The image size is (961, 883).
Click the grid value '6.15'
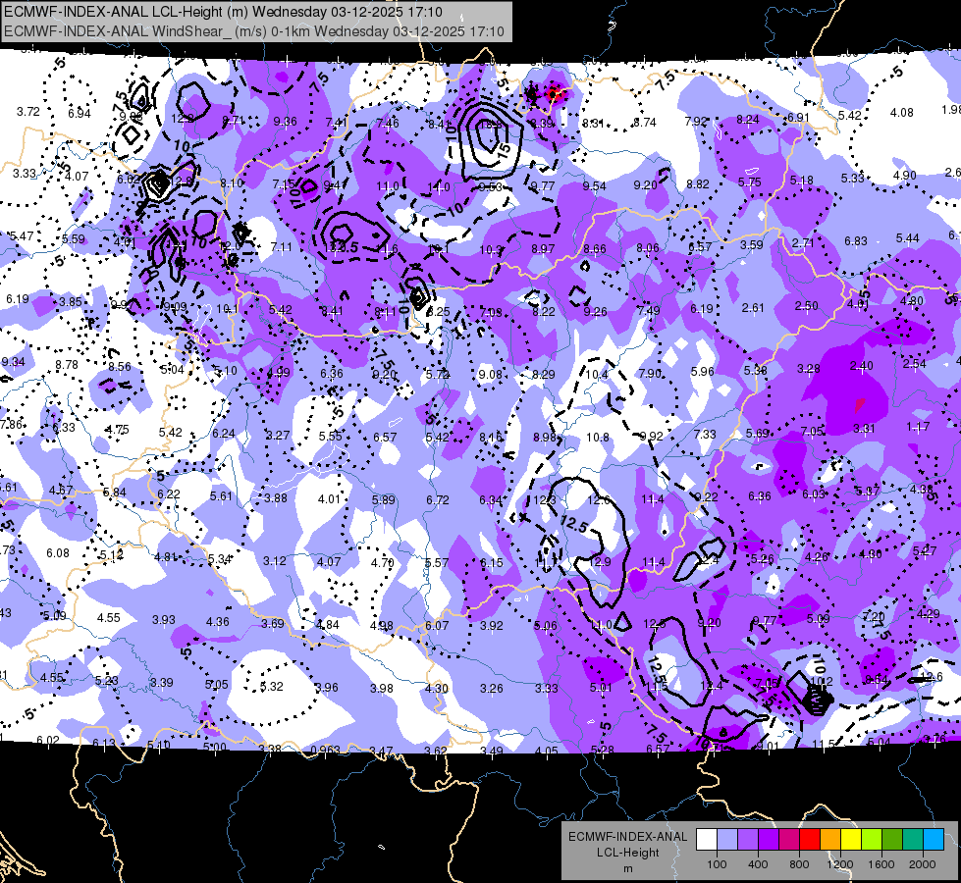(x=491, y=562)
